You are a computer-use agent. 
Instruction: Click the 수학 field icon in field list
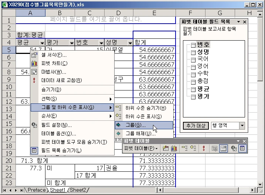click(x=193, y=75)
